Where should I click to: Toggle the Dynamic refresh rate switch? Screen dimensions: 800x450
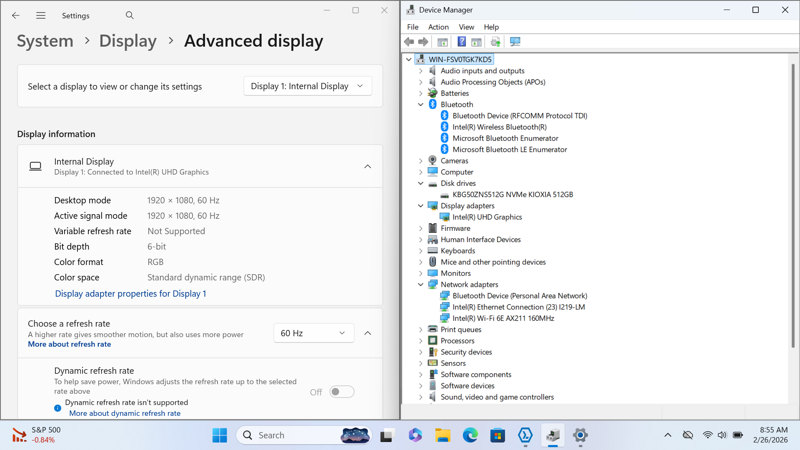coord(342,392)
